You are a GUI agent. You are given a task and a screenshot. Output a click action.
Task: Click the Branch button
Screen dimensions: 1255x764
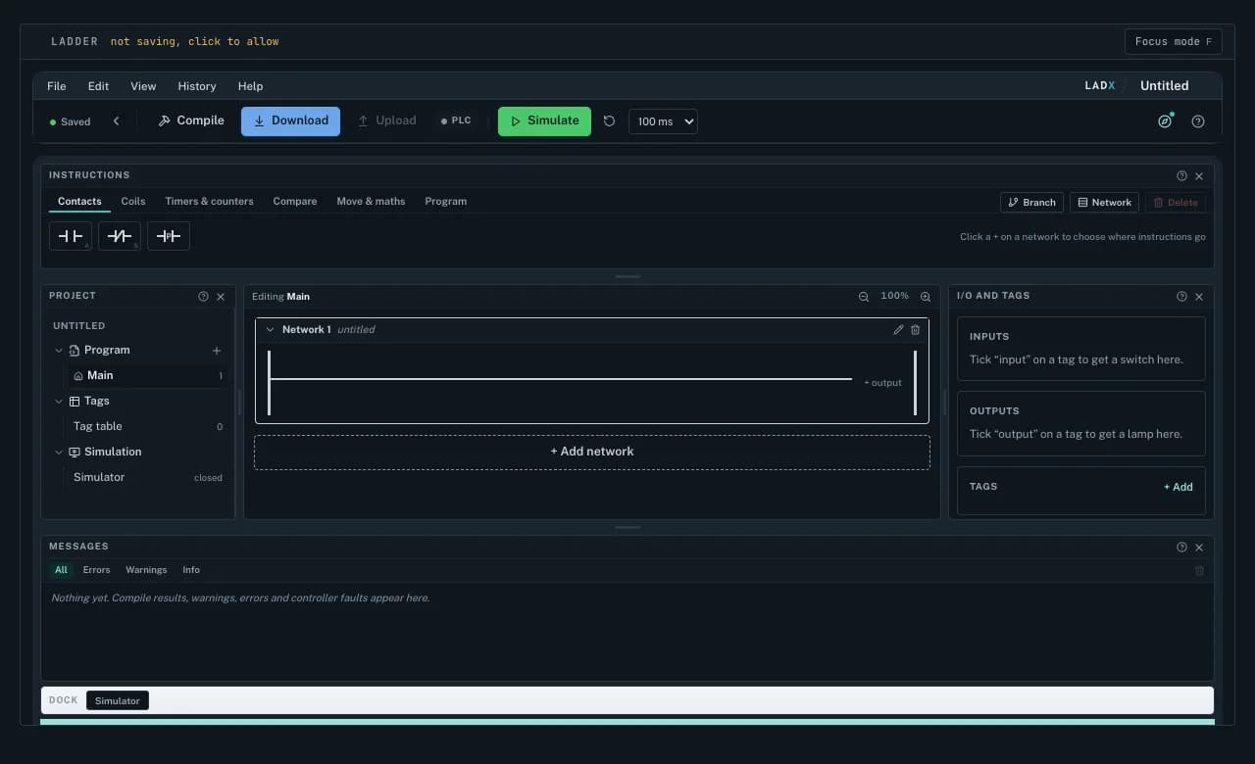pyautogui.click(x=1031, y=203)
